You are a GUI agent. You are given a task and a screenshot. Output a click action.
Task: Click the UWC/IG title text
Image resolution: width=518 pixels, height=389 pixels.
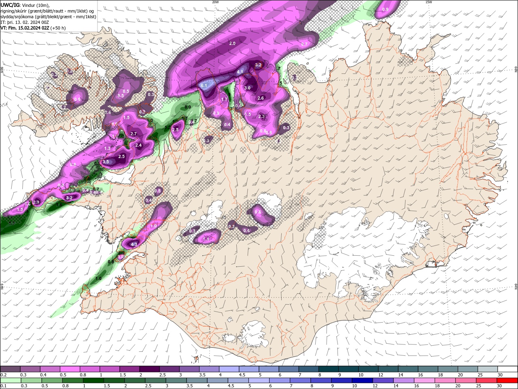[x=10, y=5]
